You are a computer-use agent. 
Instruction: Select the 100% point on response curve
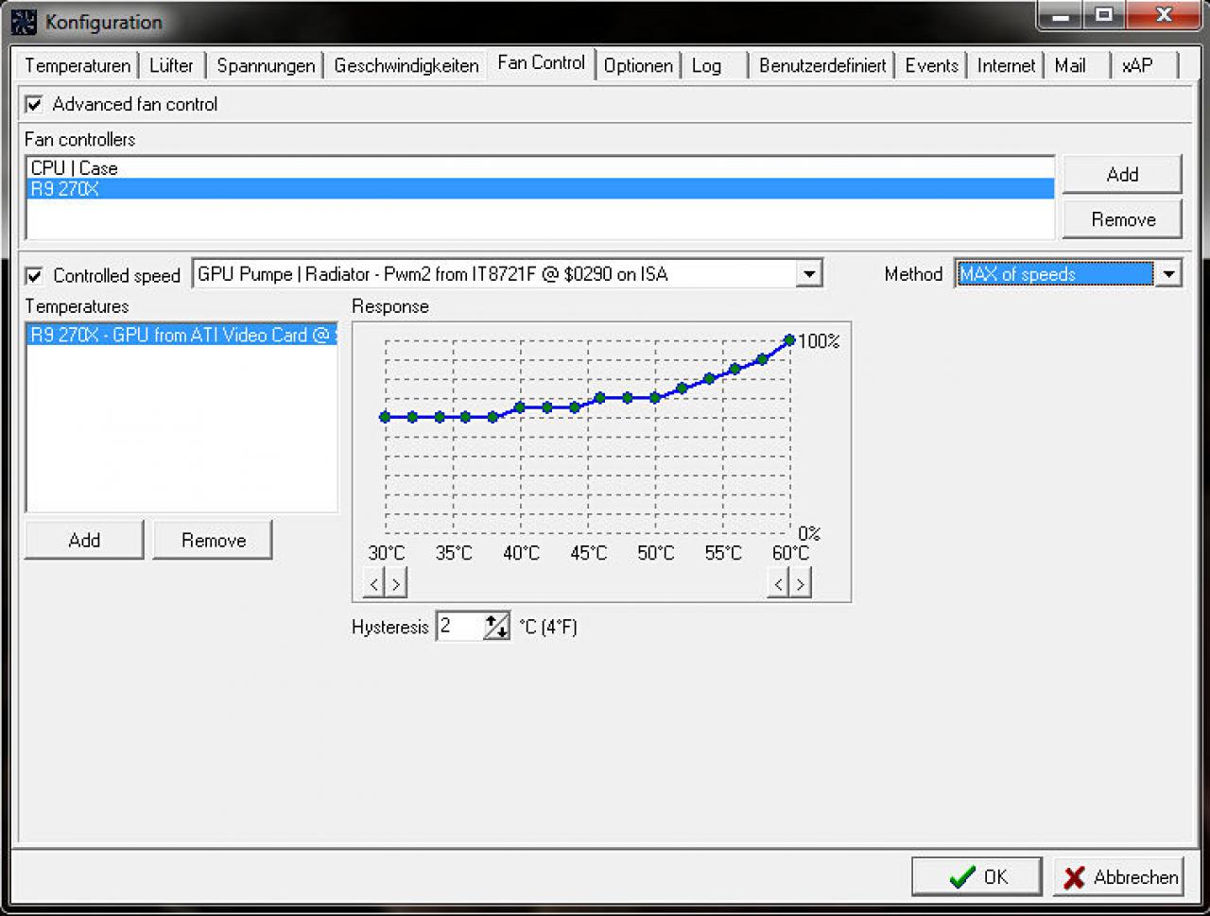[789, 340]
